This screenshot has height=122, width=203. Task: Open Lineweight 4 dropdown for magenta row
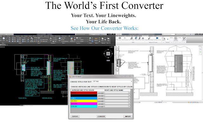point(129,104)
